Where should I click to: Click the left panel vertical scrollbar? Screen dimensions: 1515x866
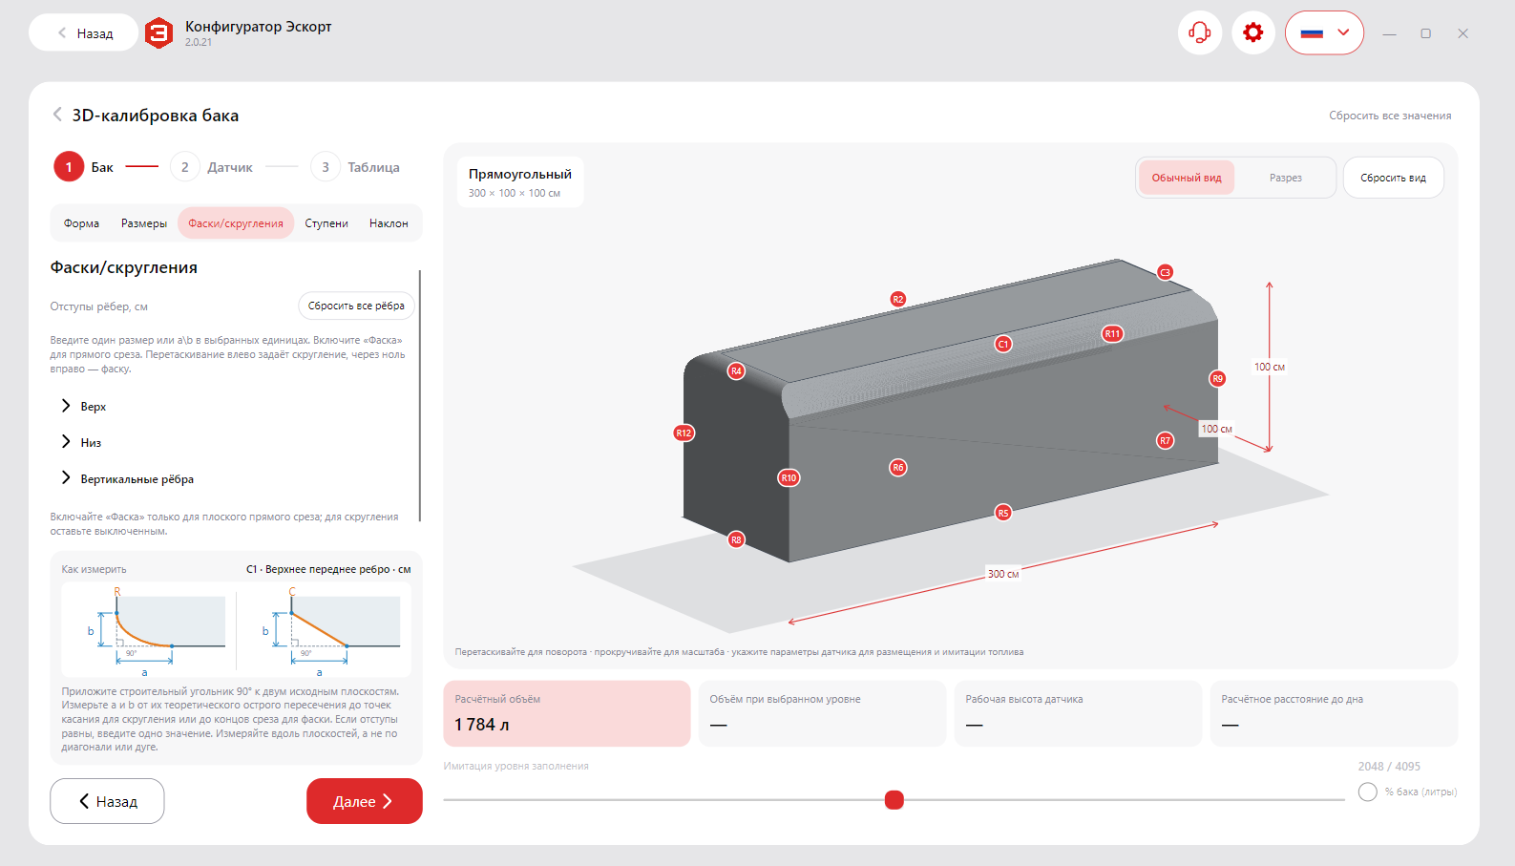point(419,395)
